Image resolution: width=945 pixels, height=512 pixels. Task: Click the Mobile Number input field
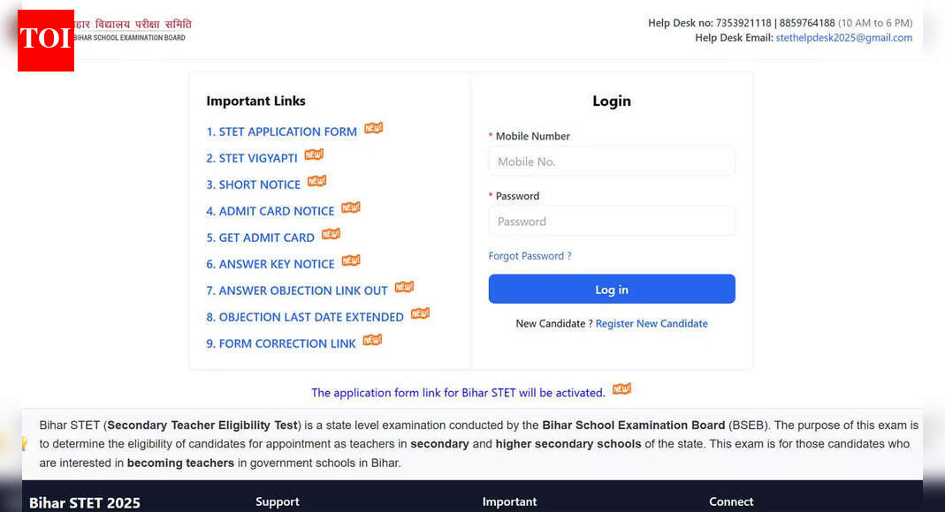coord(611,161)
